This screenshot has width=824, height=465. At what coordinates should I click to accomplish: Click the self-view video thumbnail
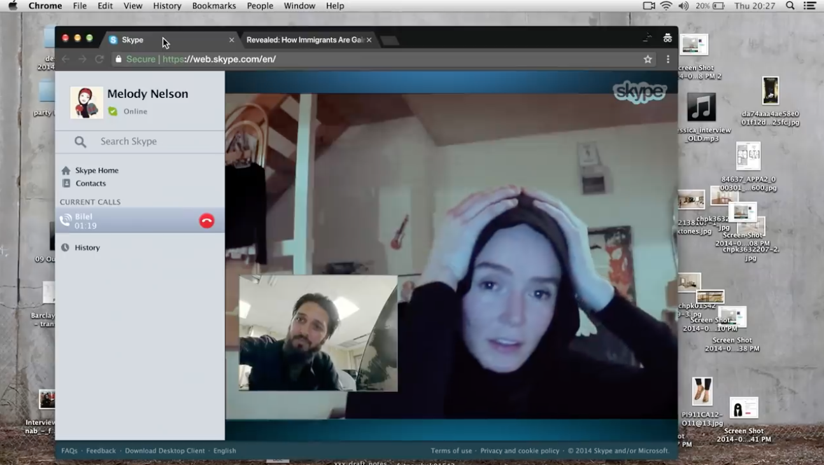coord(318,333)
